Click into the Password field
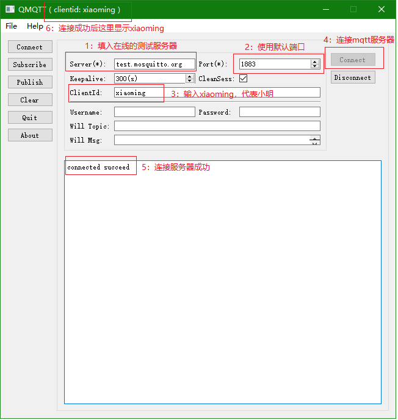The image size is (398, 420). tap(280, 112)
